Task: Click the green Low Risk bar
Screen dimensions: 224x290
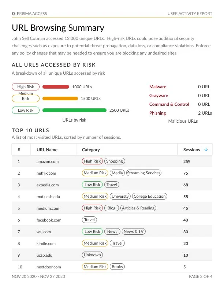Action: coord(74,110)
